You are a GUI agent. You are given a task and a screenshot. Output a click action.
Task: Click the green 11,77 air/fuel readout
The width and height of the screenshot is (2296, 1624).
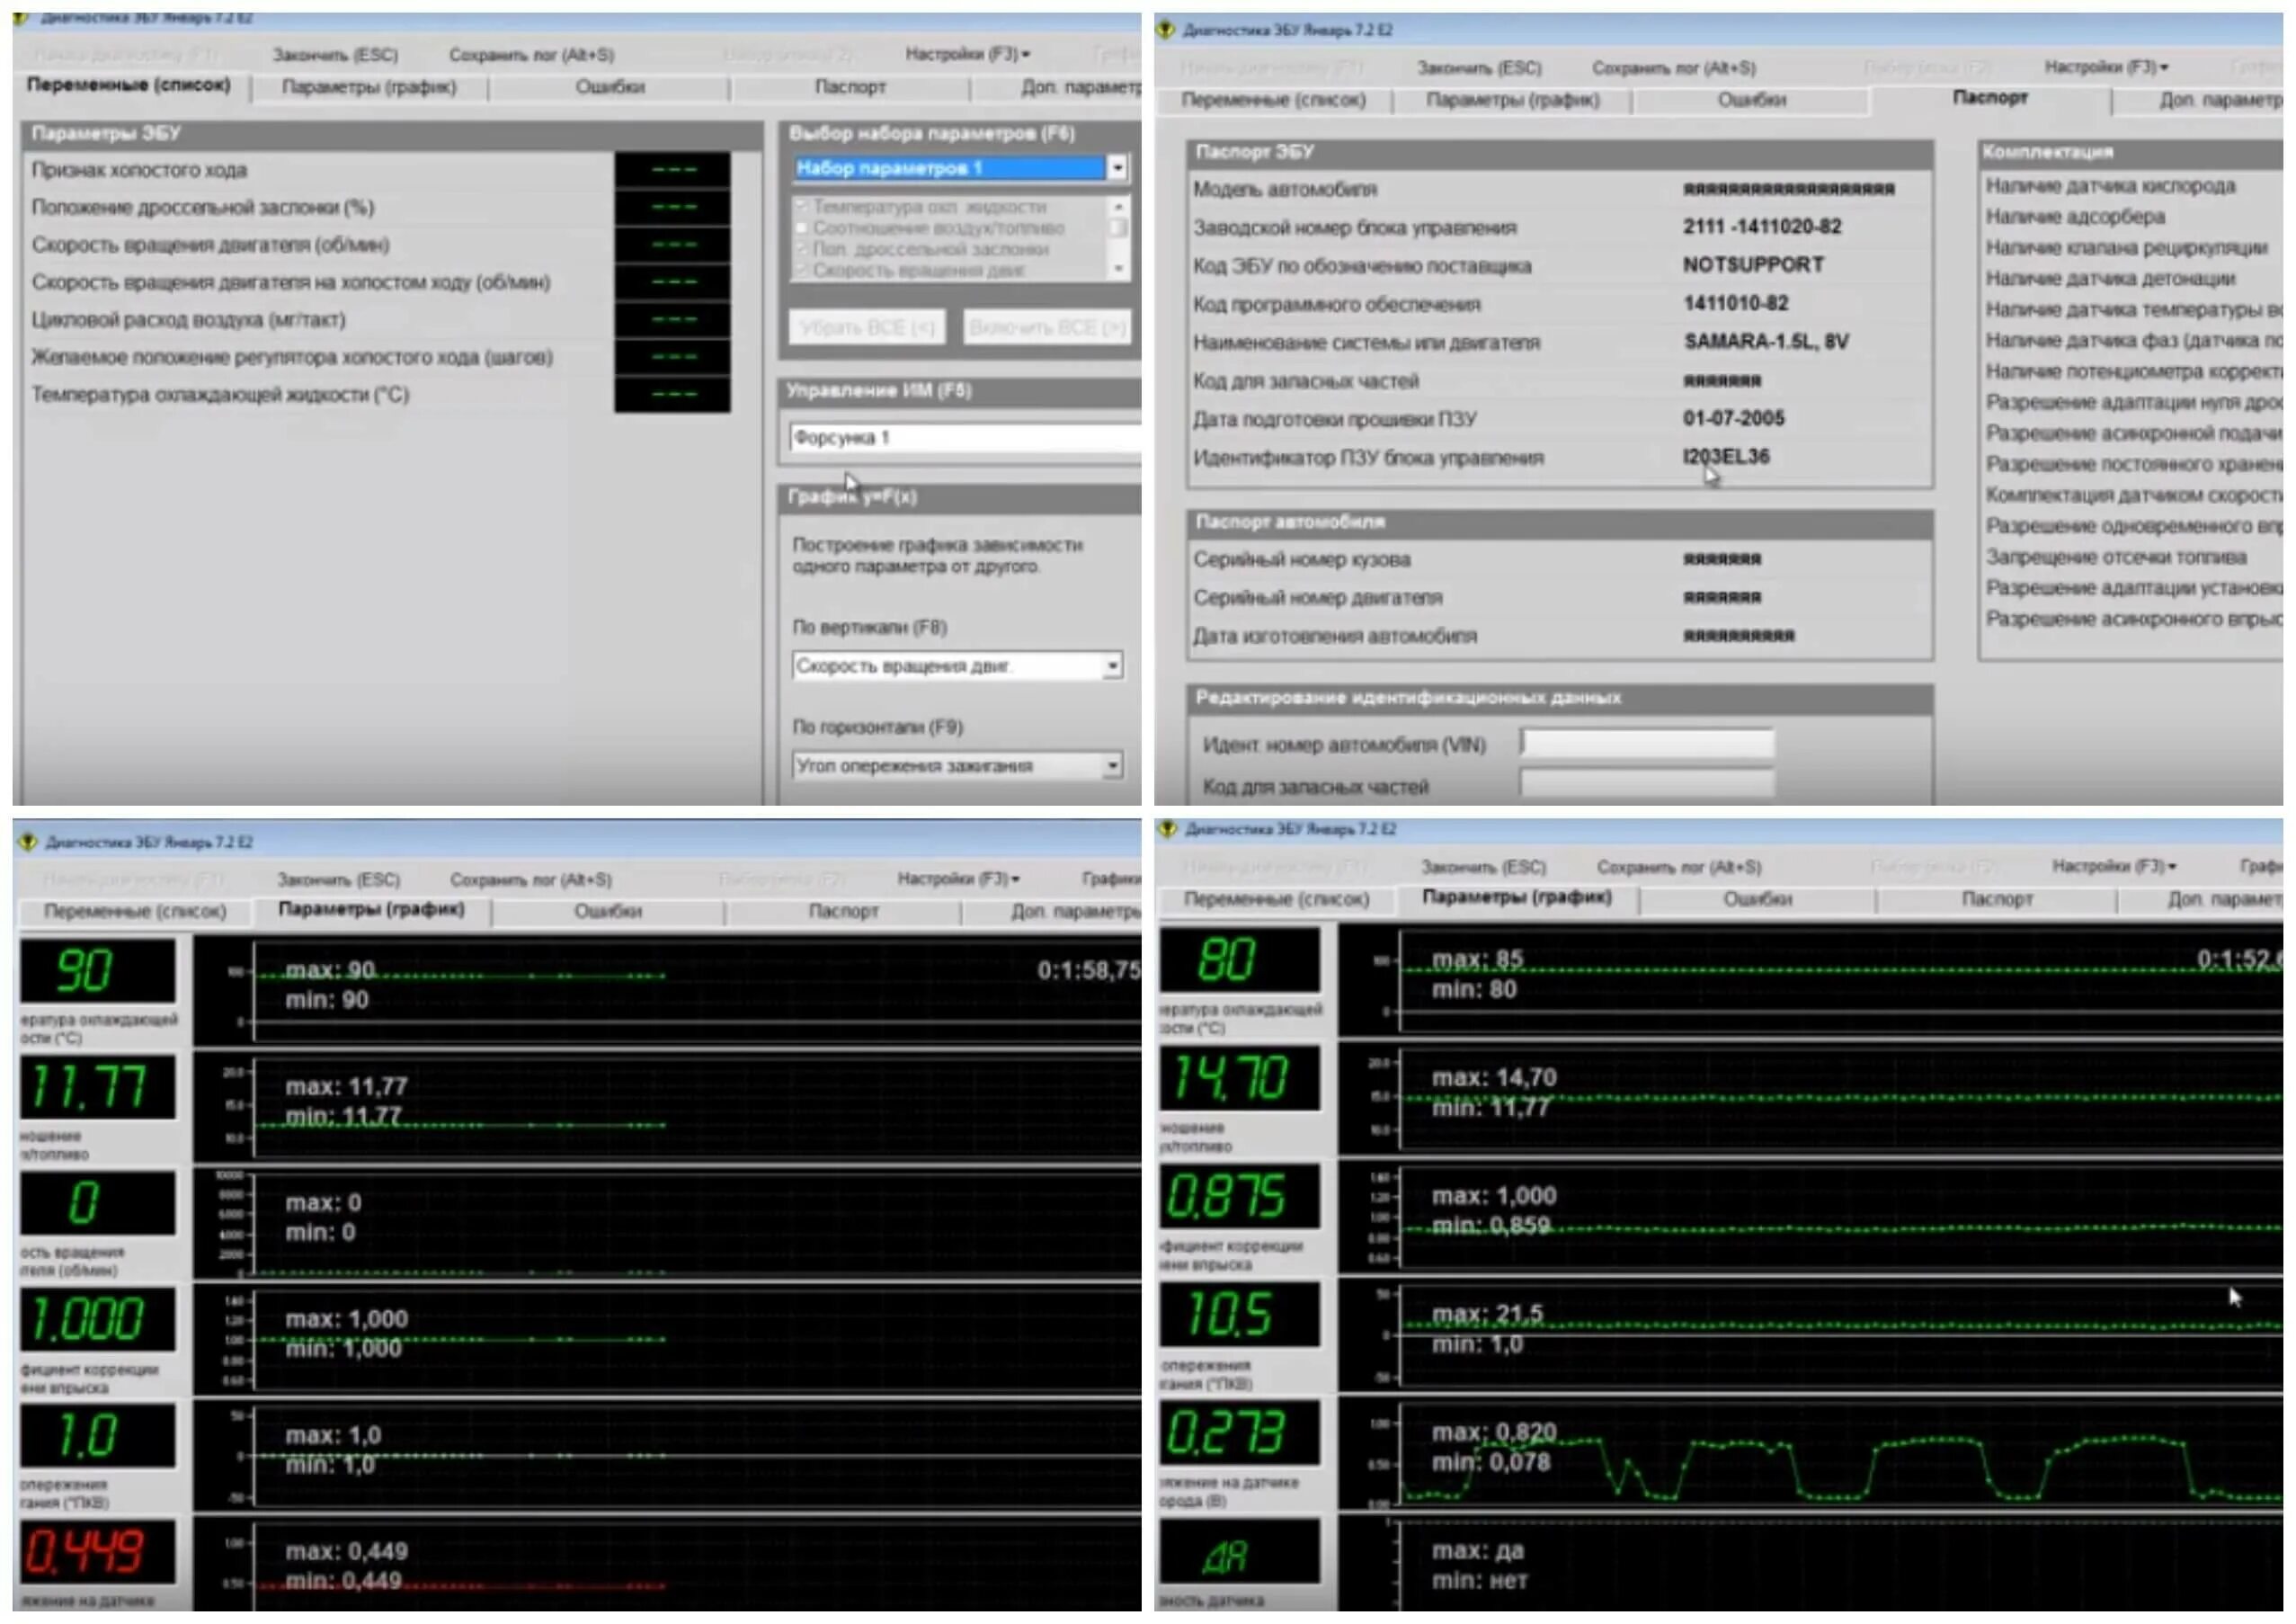point(97,1086)
